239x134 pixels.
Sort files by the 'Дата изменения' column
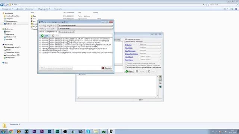pyautogui.click(x=69, y=13)
